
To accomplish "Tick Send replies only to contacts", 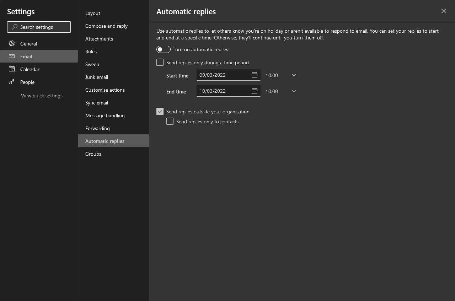I will coord(170,122).
